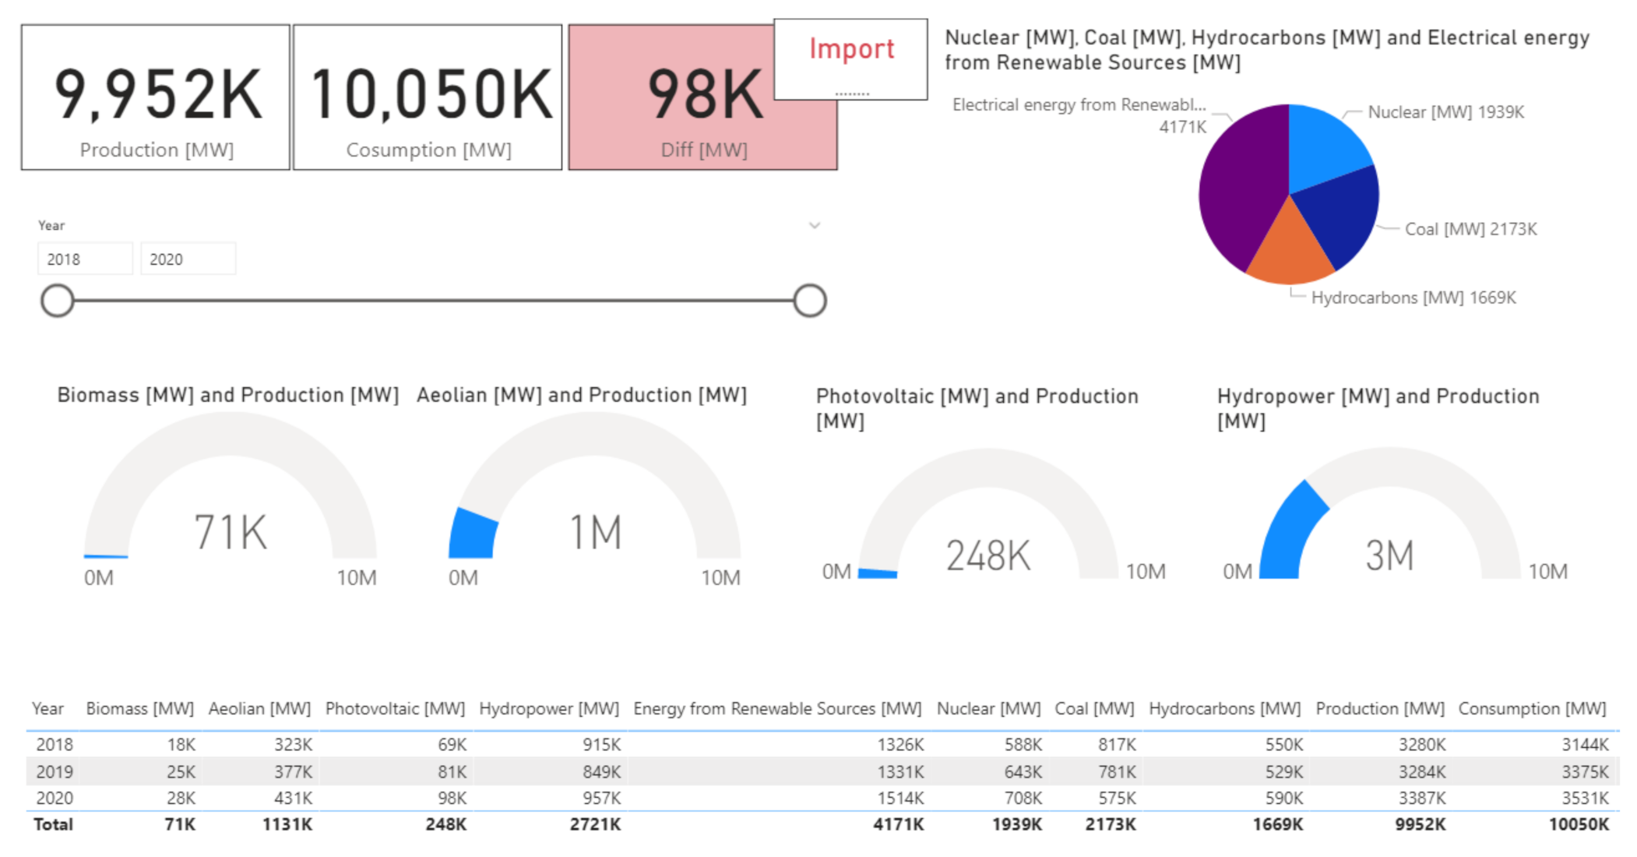Viewport: 1637px width, 857px height.
Task: Sort by Nuclear [MW] column header
Action: (987, 709)
